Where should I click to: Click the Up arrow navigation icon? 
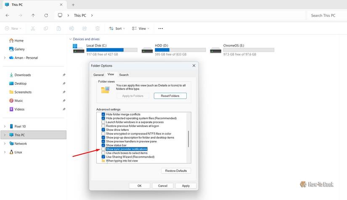click(33, 16)
